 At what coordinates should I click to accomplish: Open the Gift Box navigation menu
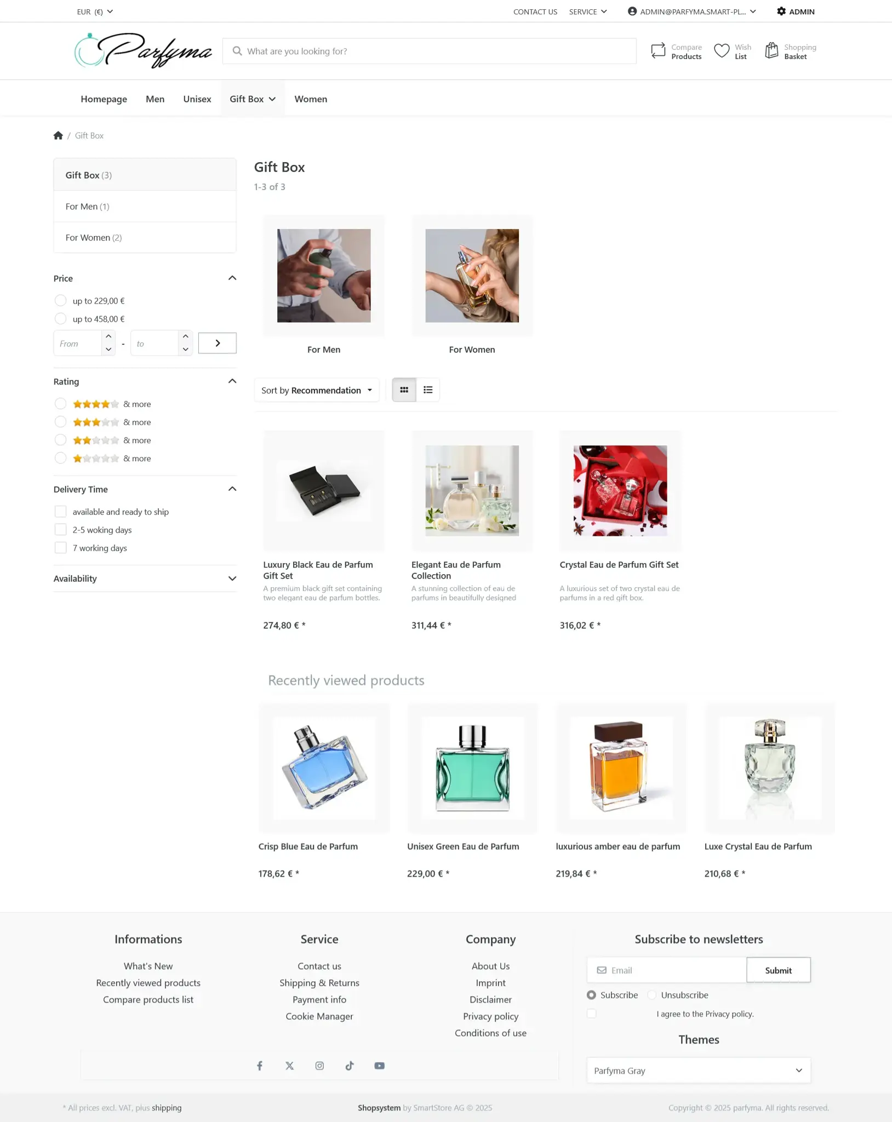pos(253,99)
